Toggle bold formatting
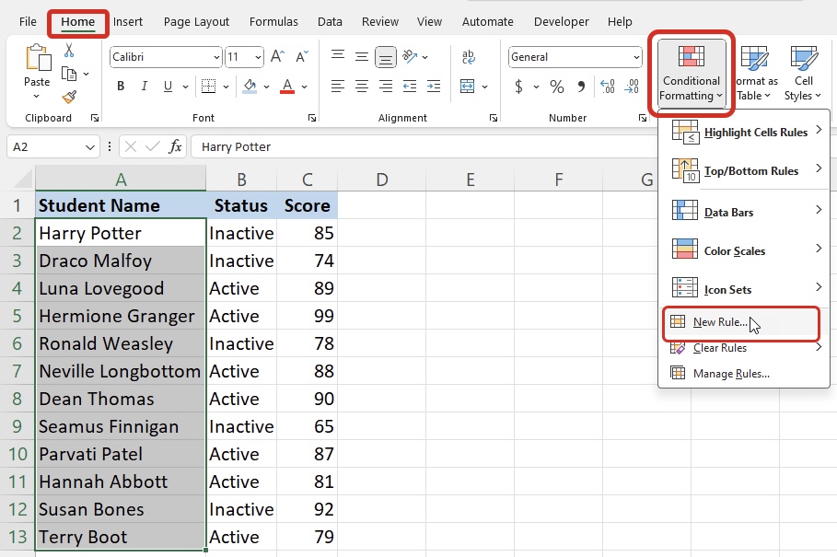 point(121,86)
